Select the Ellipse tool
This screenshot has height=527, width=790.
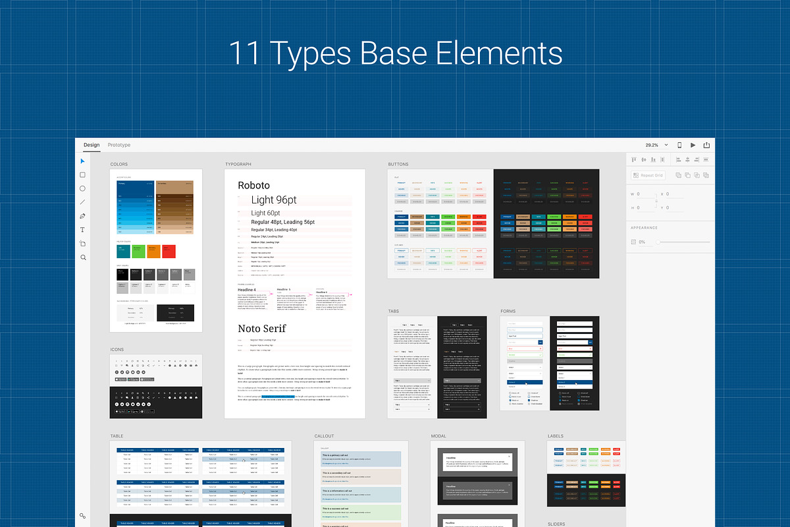coord(83,188)
